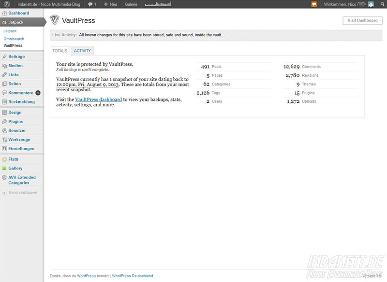Open the Medien menu label
387x282 pixels.
point(15,66)
